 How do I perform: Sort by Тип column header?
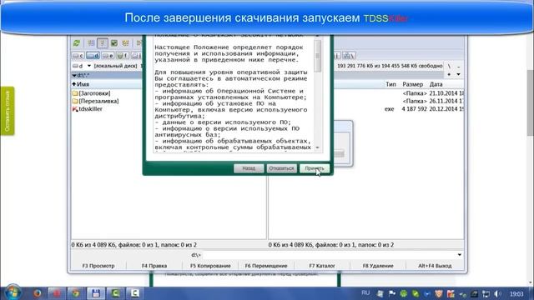[x=390, y=84]
